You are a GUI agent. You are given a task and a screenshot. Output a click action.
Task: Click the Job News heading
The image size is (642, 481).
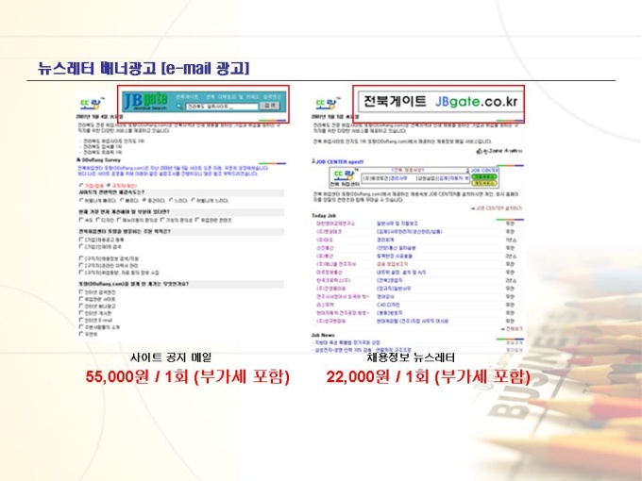[323, 335]
